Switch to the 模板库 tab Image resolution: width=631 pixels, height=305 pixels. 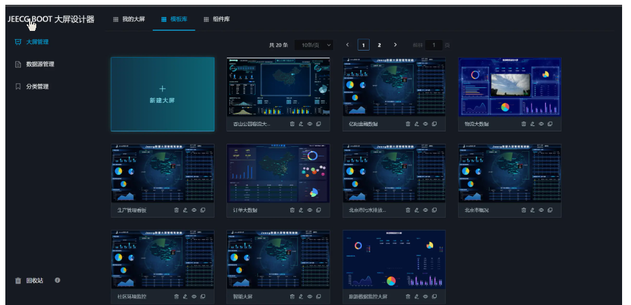tap(174, 19)
